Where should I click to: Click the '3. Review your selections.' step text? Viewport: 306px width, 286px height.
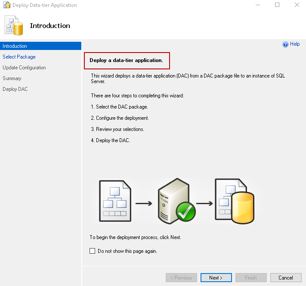point(117,129)
